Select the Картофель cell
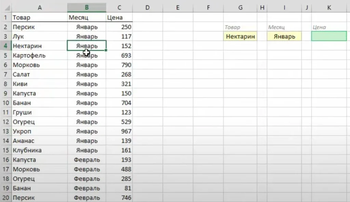The height and width of the screenshot is (202, 350). pos(40,55)
